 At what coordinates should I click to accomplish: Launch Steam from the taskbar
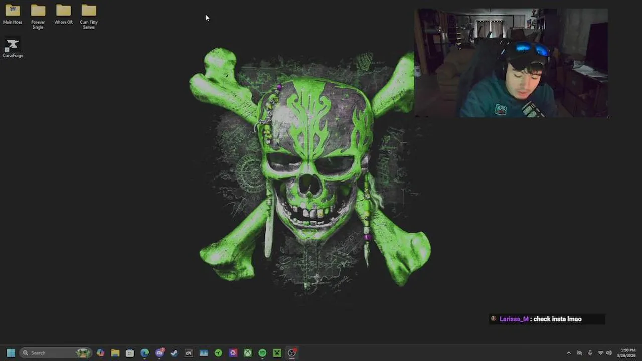tap(174, 353)
